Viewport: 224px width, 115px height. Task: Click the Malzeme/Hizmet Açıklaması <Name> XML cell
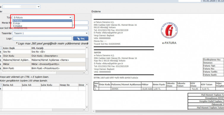(58, 60)
